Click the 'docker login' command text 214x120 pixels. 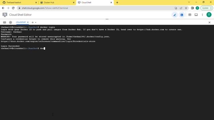coord(47,27)
